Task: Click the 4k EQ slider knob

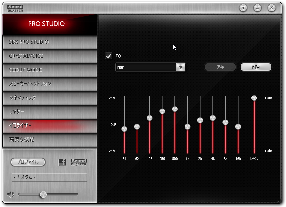Action: tap(213, 118)
